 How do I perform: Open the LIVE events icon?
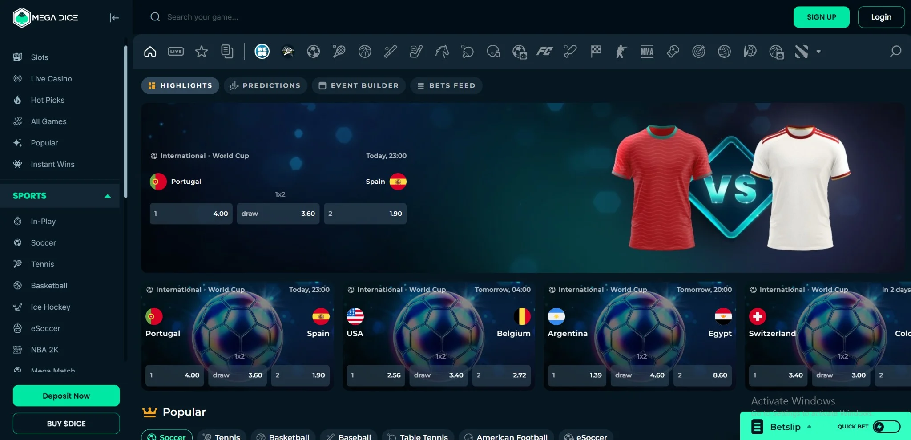click(x=176, y=52)
